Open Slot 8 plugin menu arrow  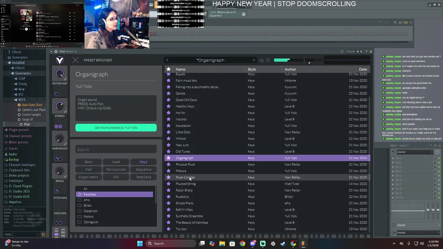tap(393, 189)
